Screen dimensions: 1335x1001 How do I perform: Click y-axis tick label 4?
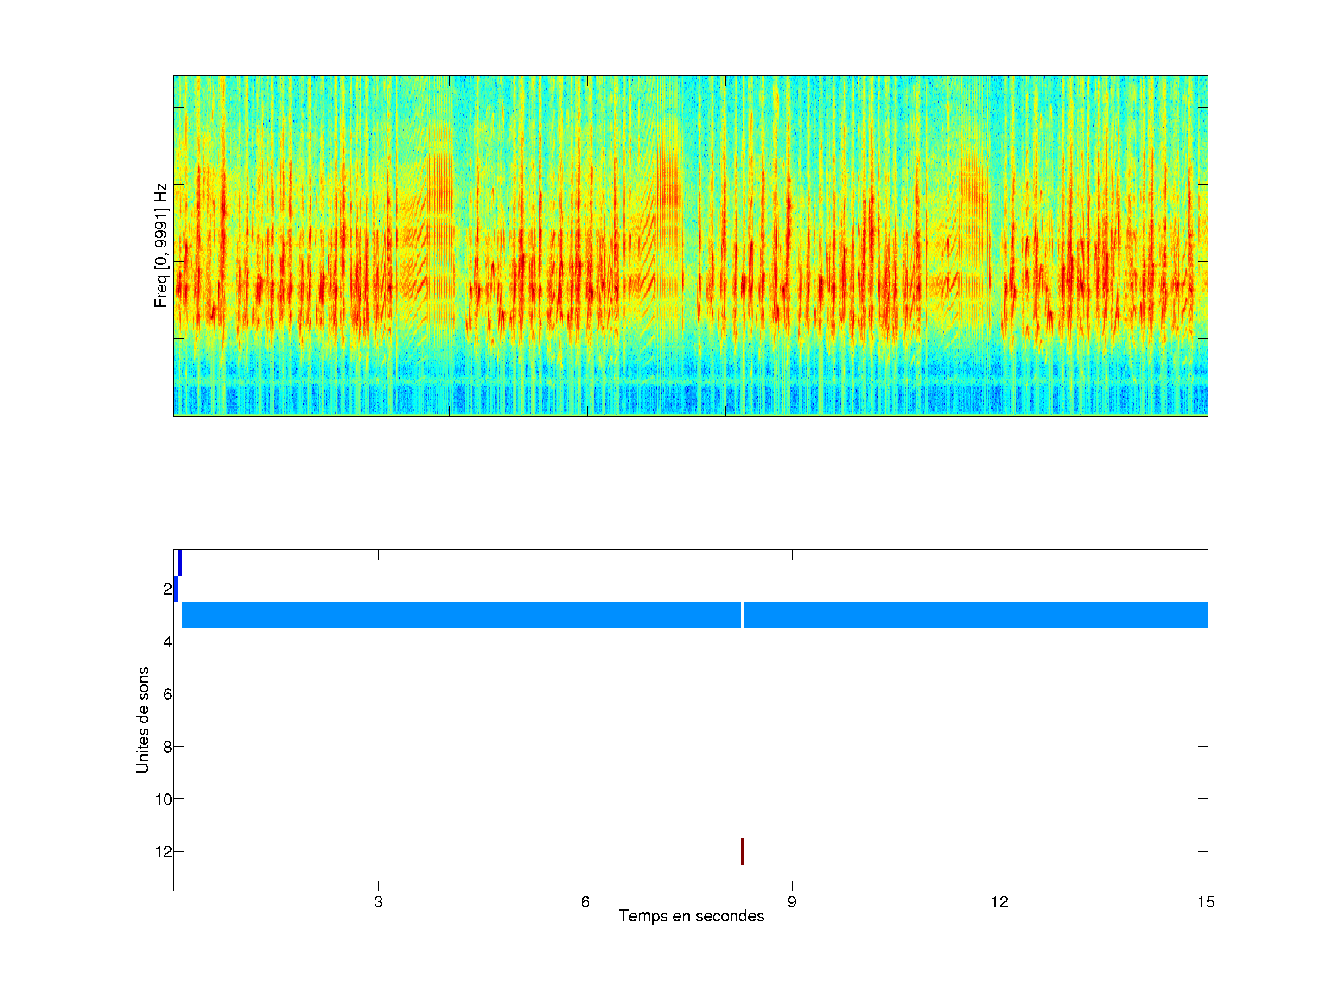[167, 641]
